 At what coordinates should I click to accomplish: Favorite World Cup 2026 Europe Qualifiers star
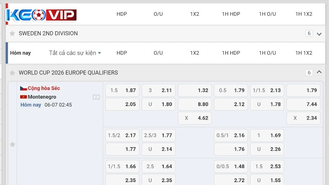coord(12,73)
